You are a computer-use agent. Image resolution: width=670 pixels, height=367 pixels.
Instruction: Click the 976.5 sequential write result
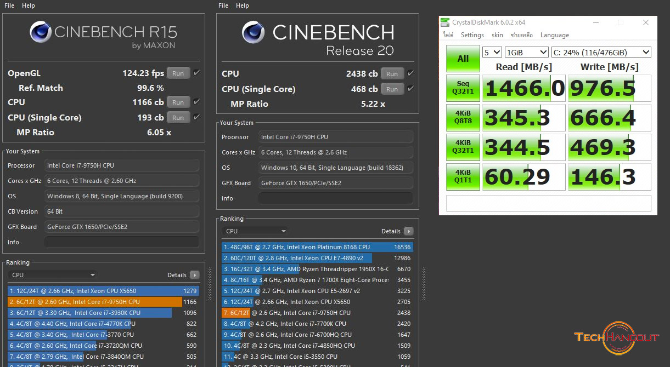(609, 88)
